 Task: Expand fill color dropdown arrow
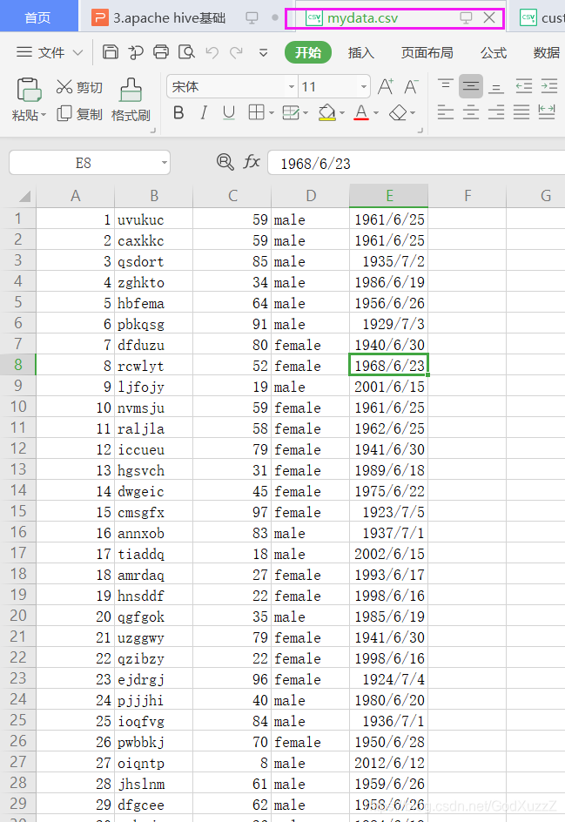[x=342, y=112]
